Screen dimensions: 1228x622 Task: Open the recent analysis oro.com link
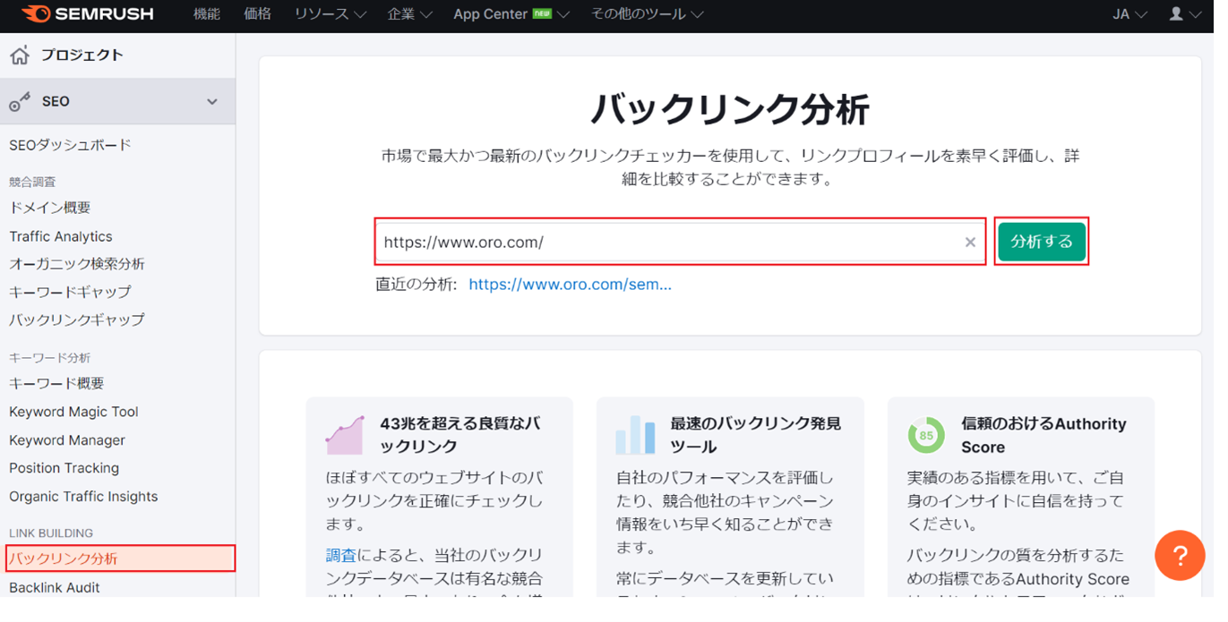570,285
